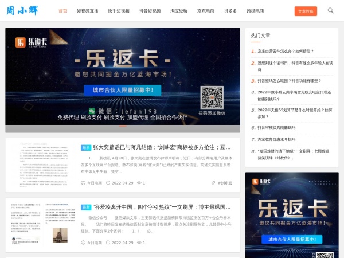
Task: Open the 快手短视频 menu item
Action: 119,11
